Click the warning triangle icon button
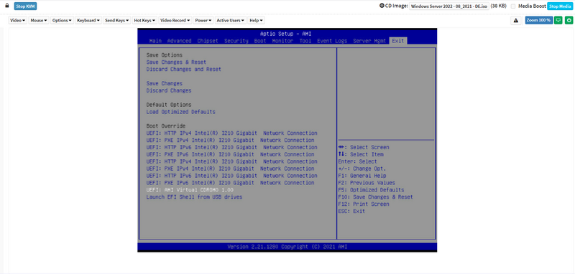Screen dimensions: 575x274 pos(516,21)
